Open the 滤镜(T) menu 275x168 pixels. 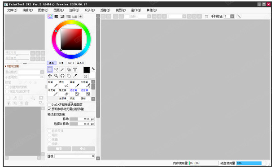(105, 10)
